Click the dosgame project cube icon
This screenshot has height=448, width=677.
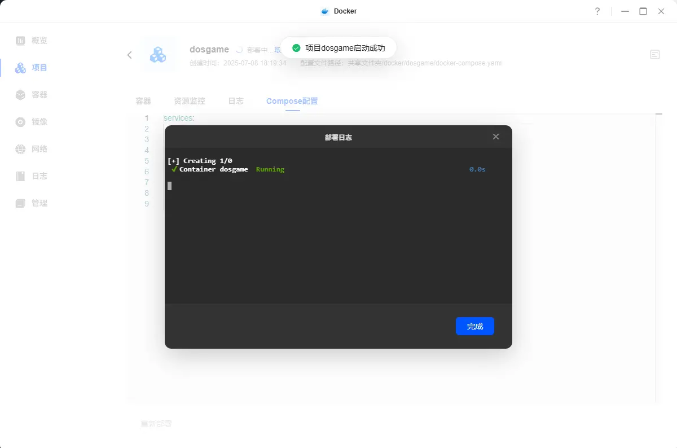158,55
